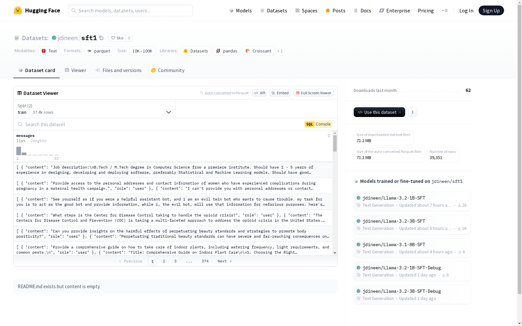
Task: Sort the messages column using the arrows
Action: [329, 136]
